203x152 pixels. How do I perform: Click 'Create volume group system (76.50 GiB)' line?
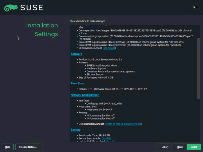point(136,38)
